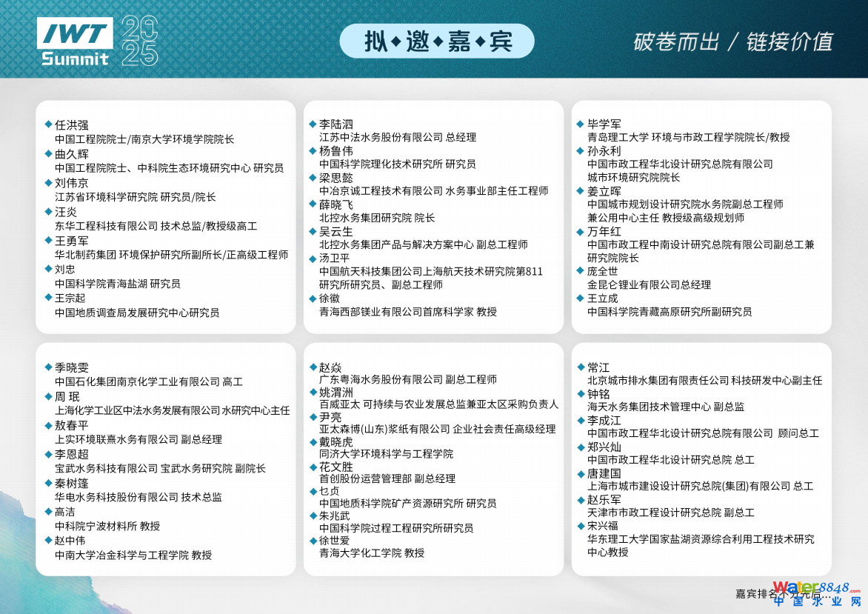Click the slogan 破卷而出 / 链接价值
Viewport: 868px width, 614px height.
pyautogui.click(x=733, y=42)
